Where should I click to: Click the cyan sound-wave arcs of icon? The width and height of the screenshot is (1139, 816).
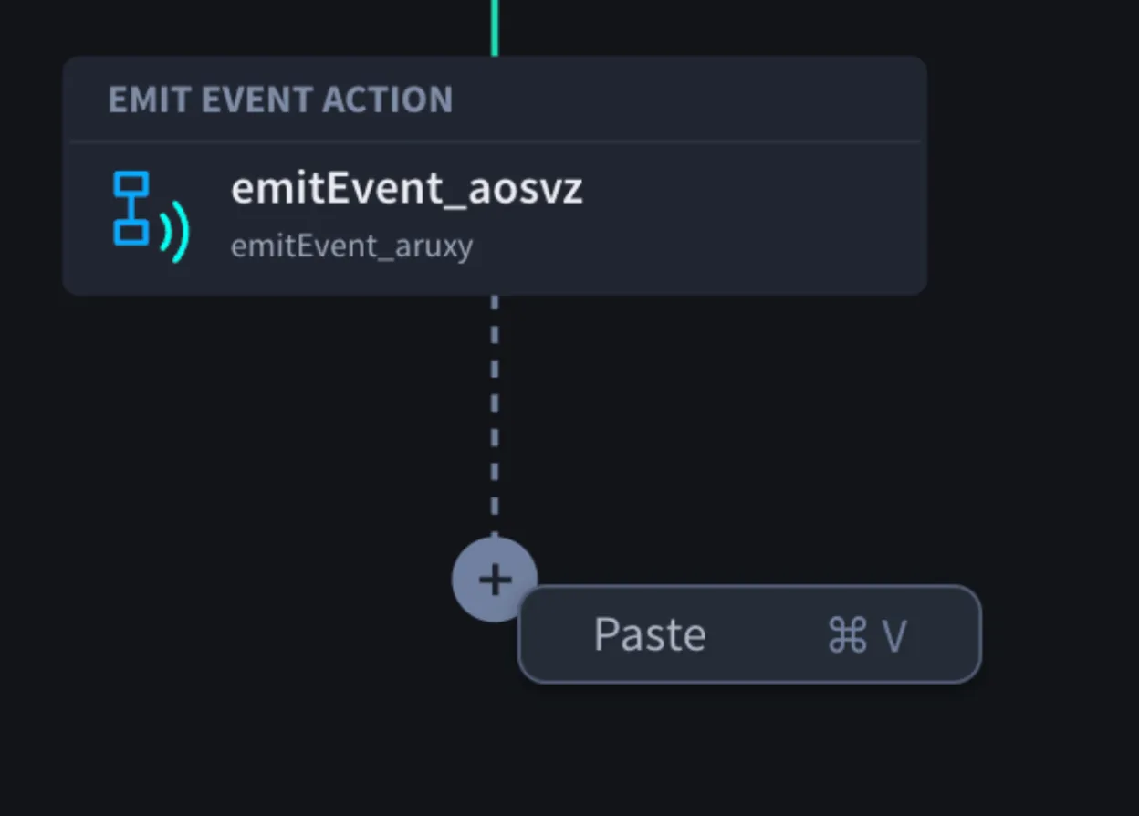(x=175, y=233)
